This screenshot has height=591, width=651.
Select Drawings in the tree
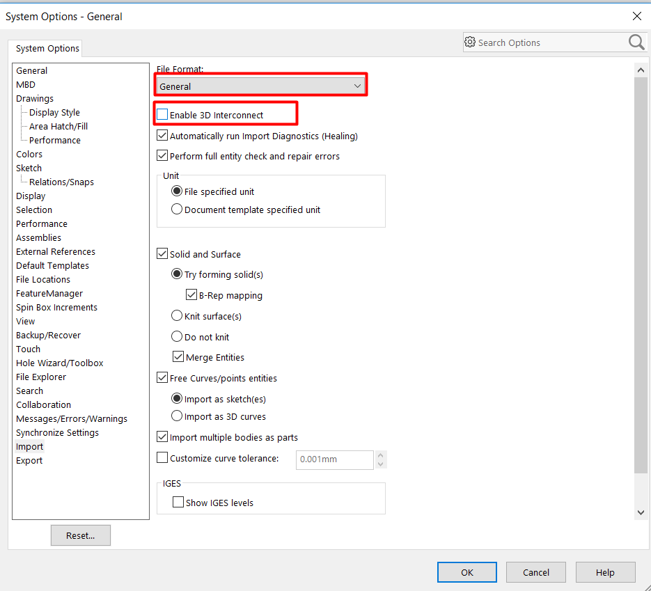tap(35, 98)
